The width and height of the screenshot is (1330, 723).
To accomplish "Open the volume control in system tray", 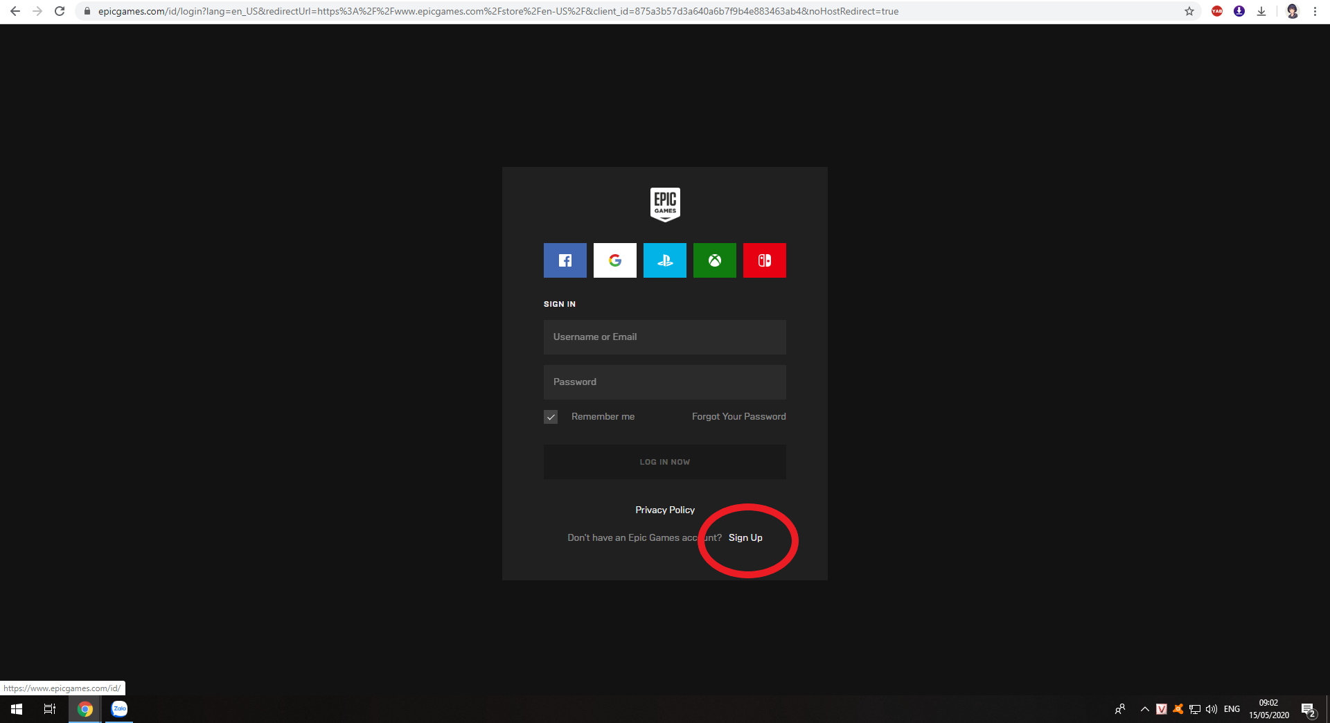I will [1212, 709].
